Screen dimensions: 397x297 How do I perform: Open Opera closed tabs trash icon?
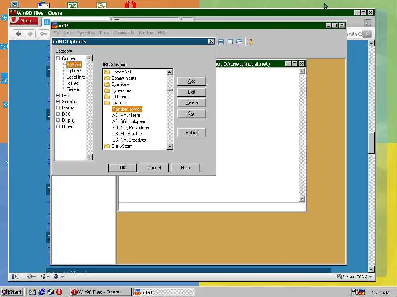368,23
